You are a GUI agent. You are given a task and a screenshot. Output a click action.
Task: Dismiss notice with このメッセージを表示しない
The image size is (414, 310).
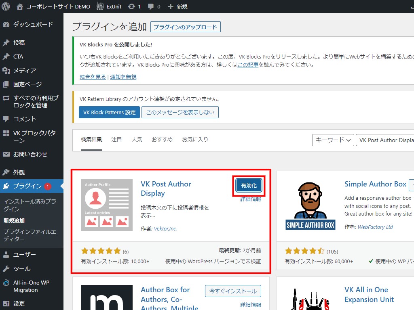180,112
